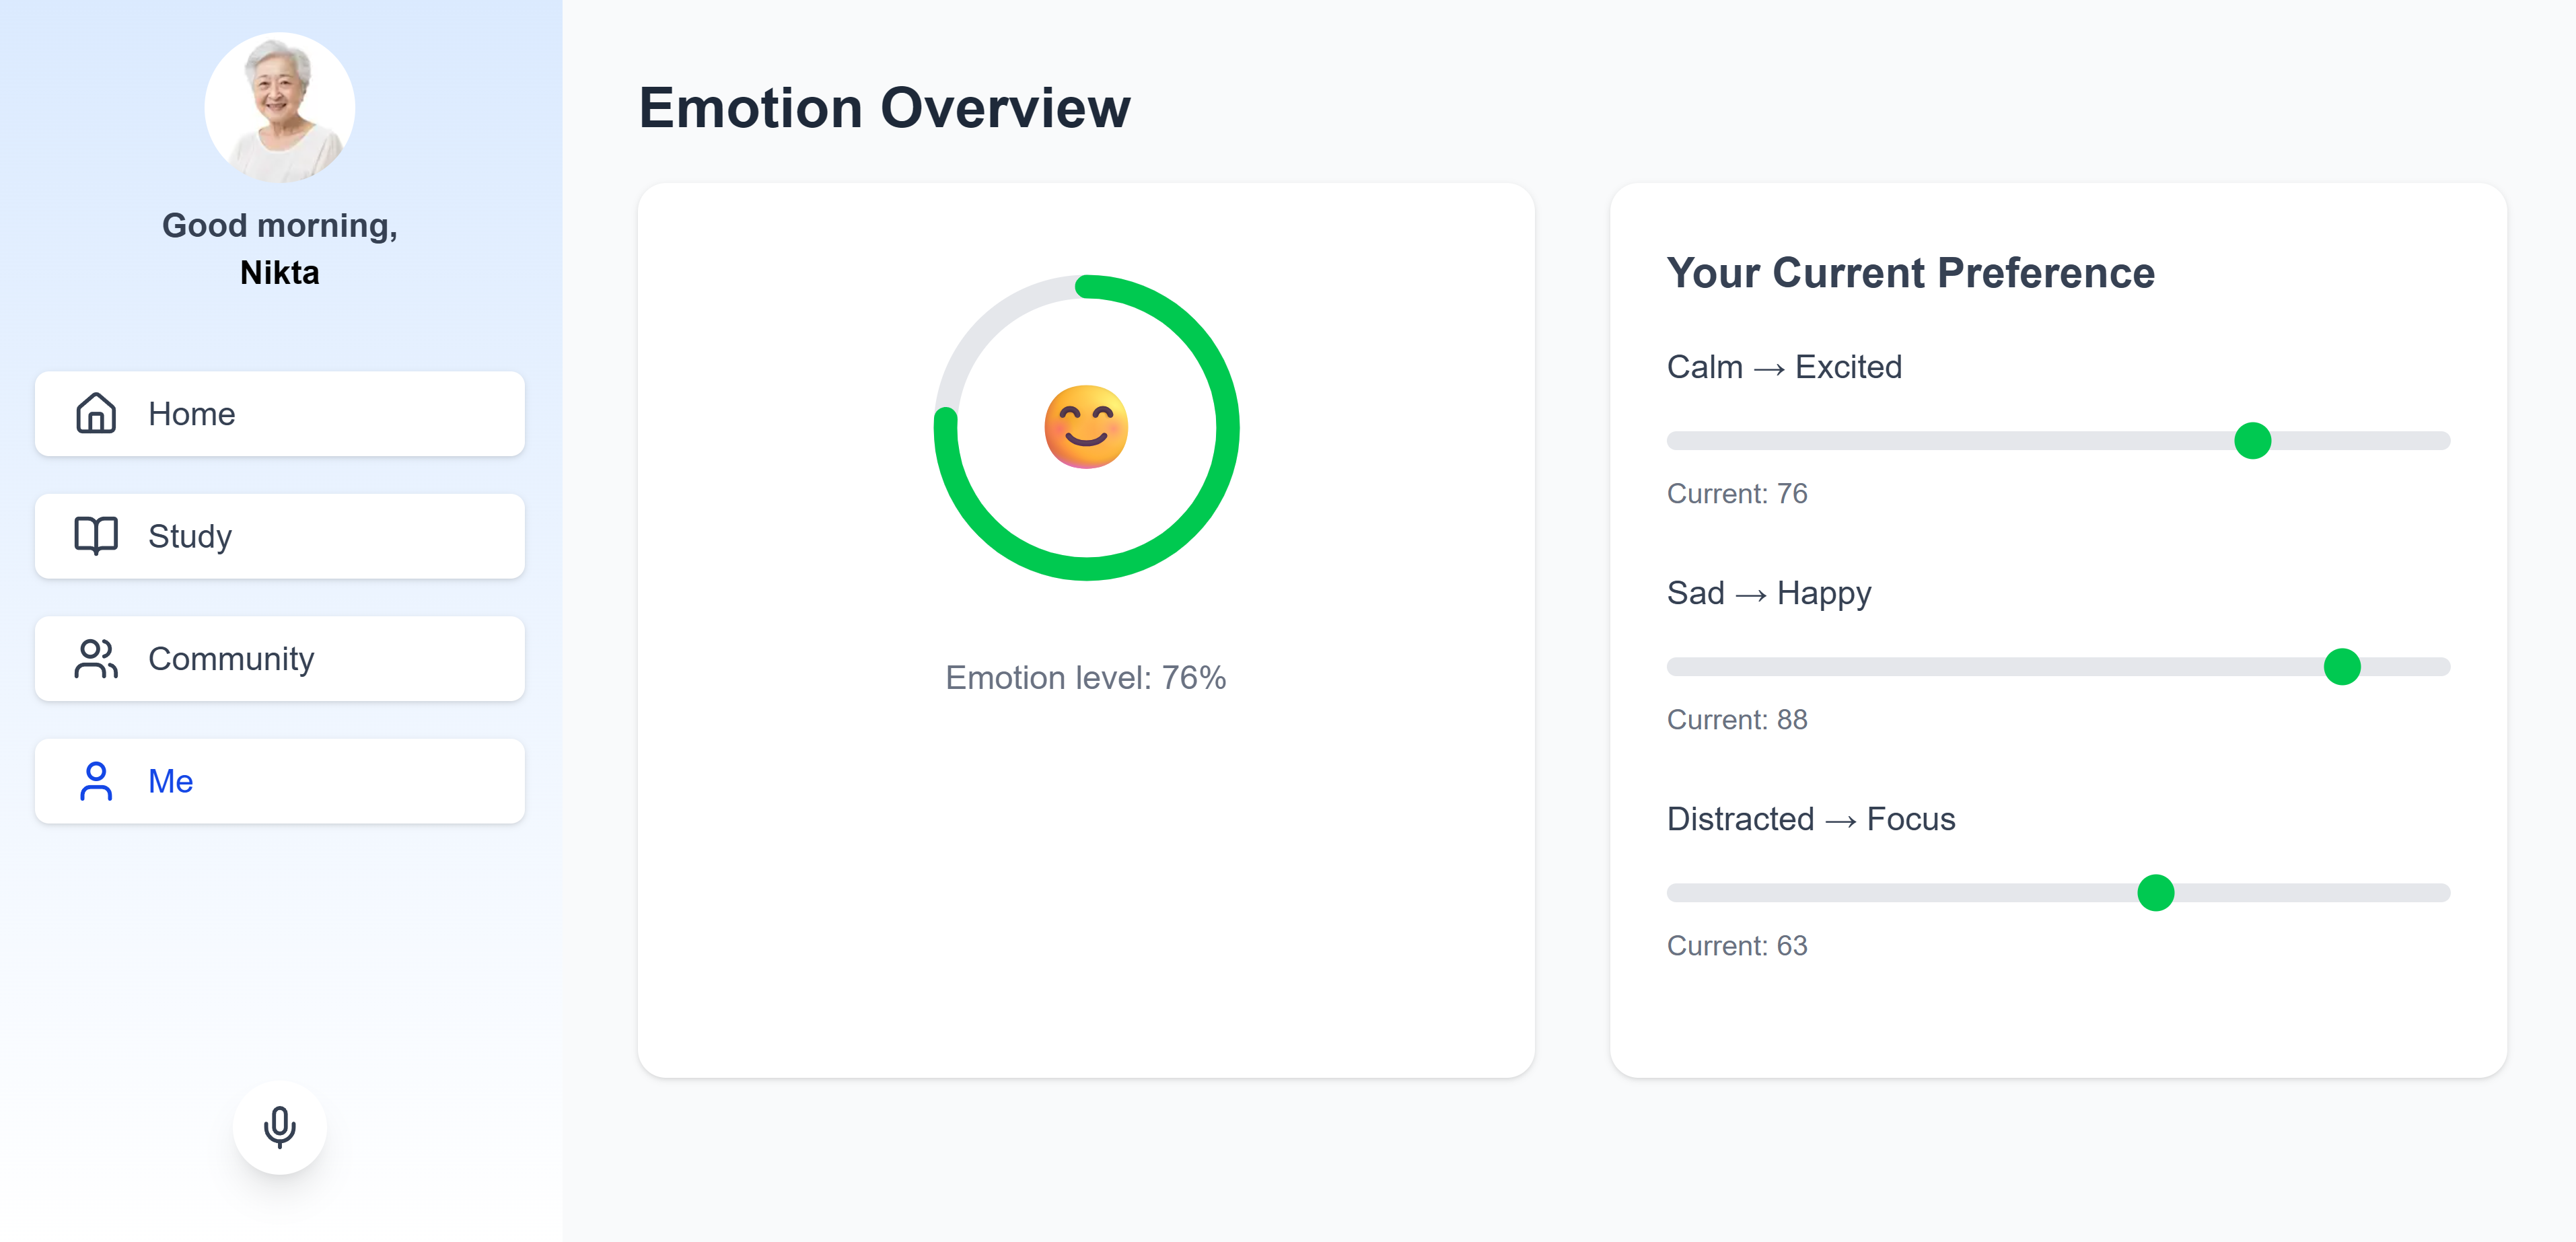
Task: Click the Your Current Preference heading
Action: 1910,272
